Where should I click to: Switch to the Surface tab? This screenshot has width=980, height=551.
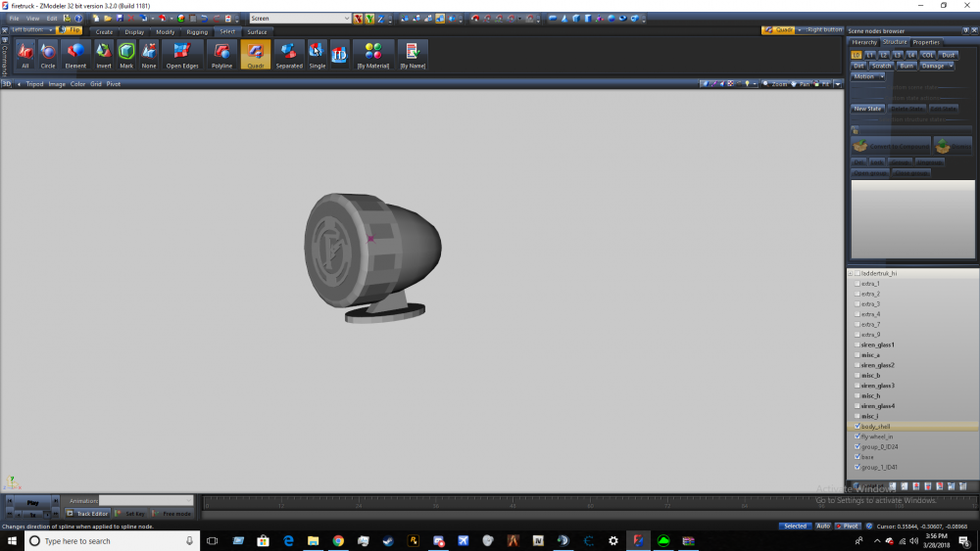[x=257, y=32]
